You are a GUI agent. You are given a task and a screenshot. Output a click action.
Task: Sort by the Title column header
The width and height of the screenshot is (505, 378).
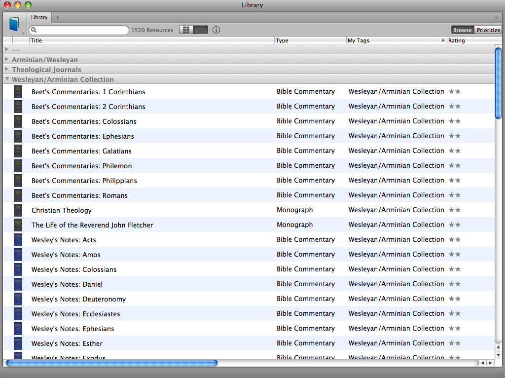click(151, 40)
